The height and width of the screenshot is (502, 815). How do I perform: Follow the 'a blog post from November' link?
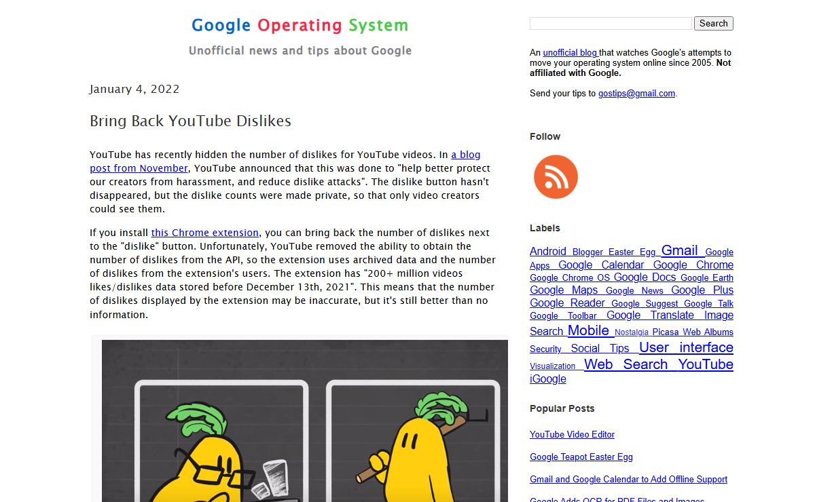coord(285,161)
